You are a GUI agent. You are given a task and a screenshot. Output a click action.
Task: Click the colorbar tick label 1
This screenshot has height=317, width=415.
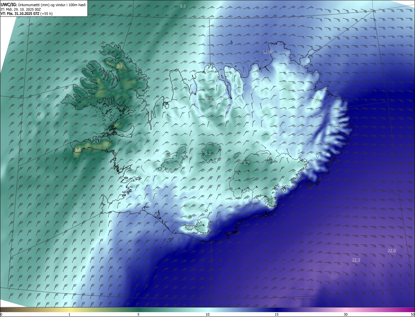(x=69, y=314)
